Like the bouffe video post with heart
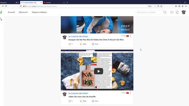Image resolution: width=189 pixels, height=106 pixels. click(x=70, y=101)
